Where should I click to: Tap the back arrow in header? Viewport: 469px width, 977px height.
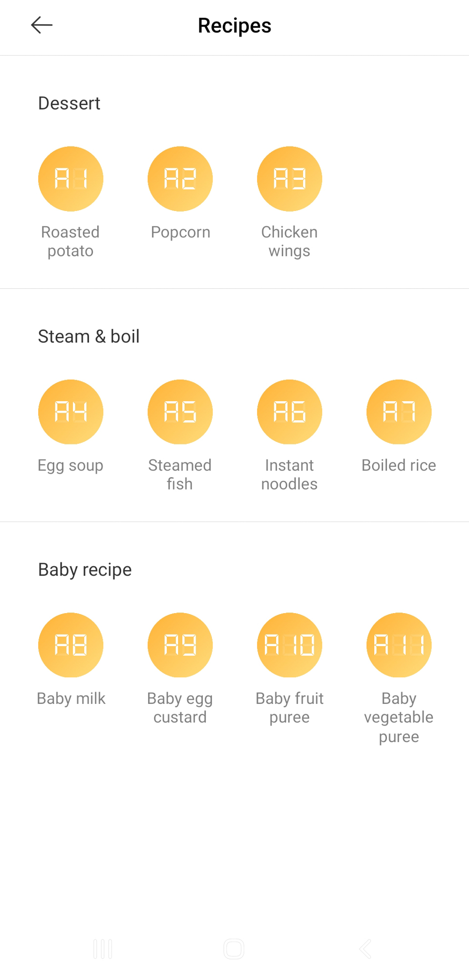(42, 25)
